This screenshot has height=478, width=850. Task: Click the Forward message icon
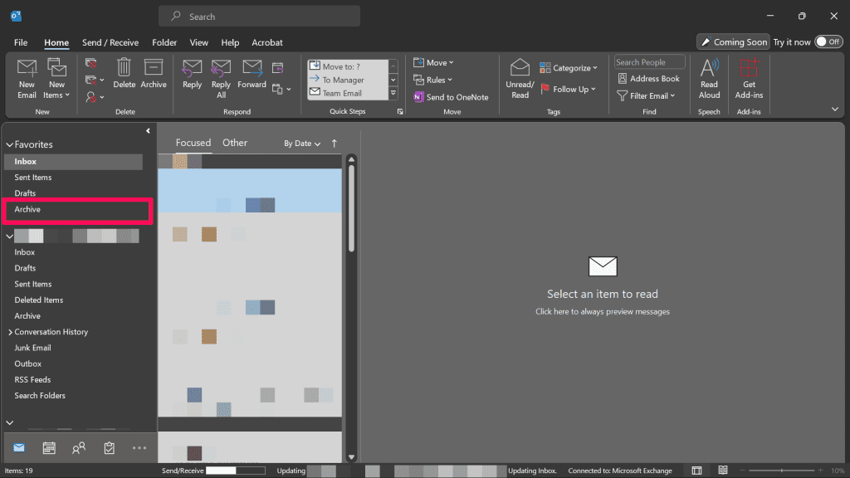click(x=252, y=69)
